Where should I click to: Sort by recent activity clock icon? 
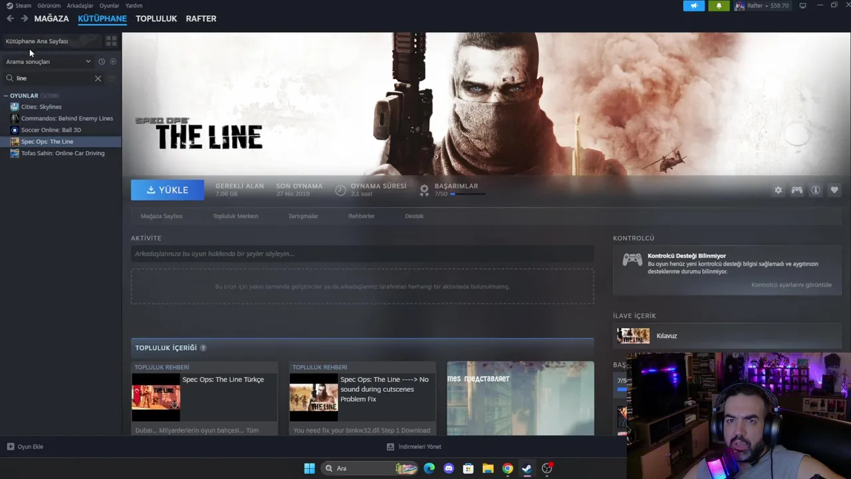click(x=102, y=61)
